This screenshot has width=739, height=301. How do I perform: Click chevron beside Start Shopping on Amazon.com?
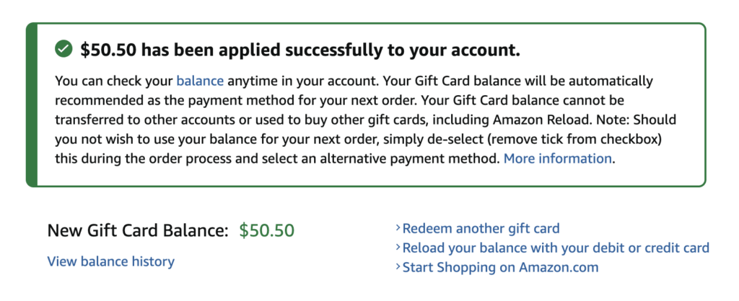398,268
